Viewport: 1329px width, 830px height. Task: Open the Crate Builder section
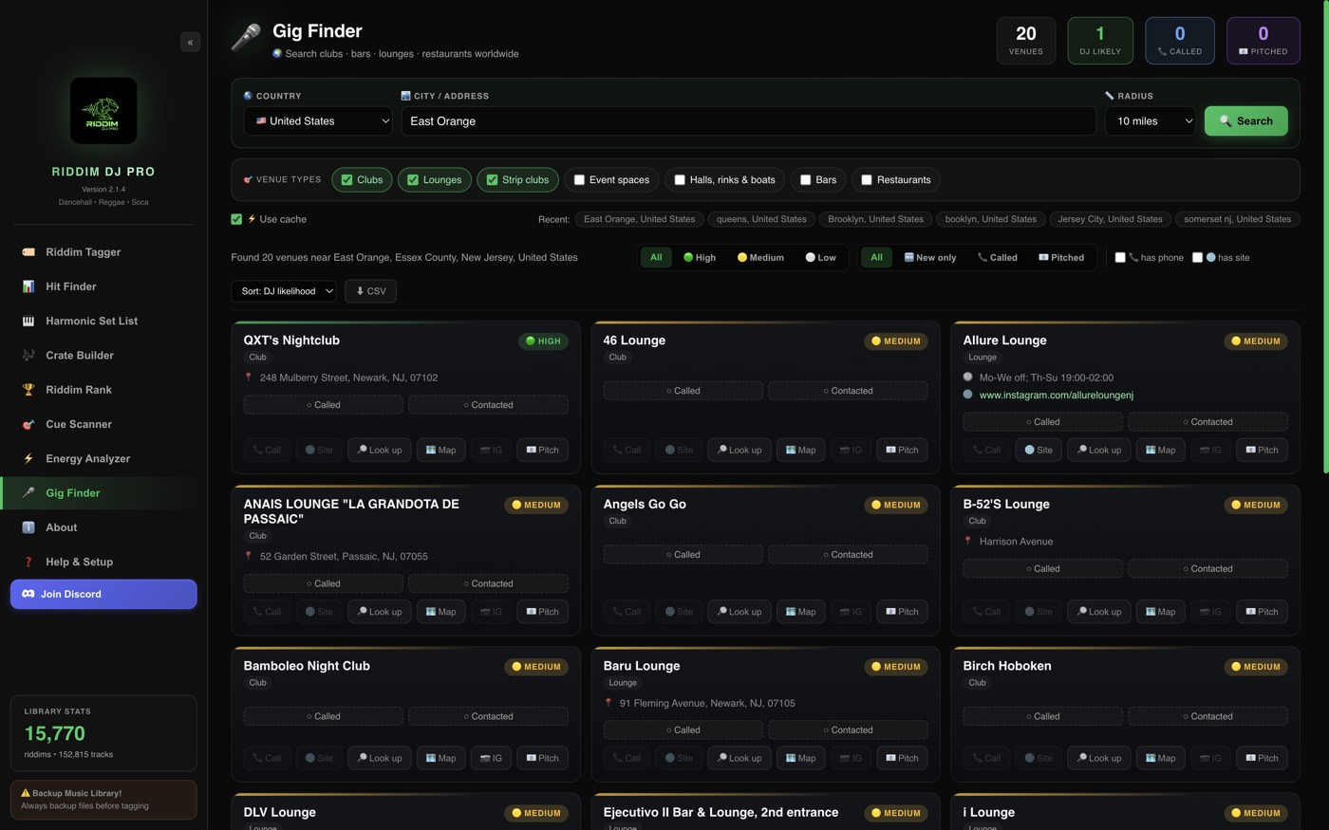click(x=103, y=356)
